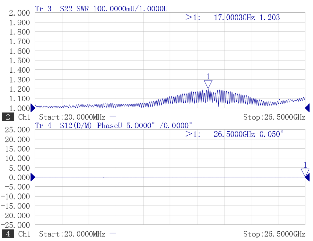The width and height of the screenshot is (313, 241).
Task: Click right reference arrow on phase plot
Action: point(307,177)
